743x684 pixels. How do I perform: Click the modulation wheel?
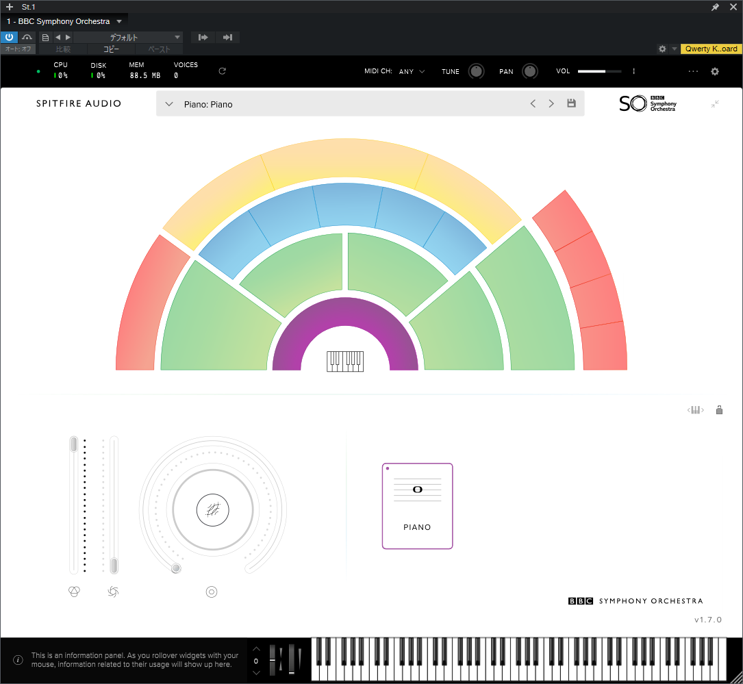[x=292, y=659]
